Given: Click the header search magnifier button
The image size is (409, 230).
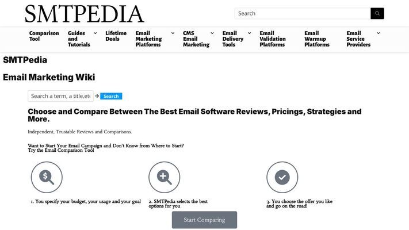Looking at the screenshot, I should tap(377, 13).
